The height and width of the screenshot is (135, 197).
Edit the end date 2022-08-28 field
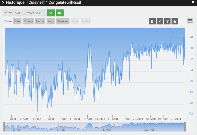pos(35,13)
